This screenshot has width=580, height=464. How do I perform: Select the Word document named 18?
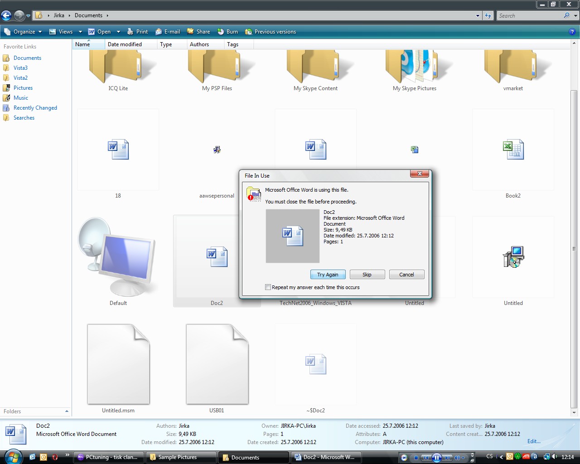pyautogui.click(x=118, y=154)
